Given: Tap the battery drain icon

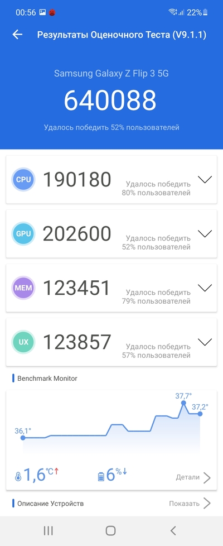Looking at the screenshot, I should click(101, 477).
